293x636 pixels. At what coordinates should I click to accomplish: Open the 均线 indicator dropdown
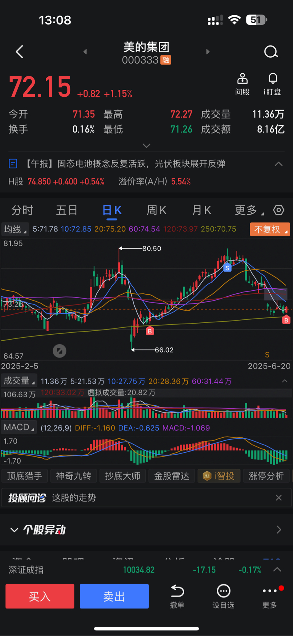point(15,229)
